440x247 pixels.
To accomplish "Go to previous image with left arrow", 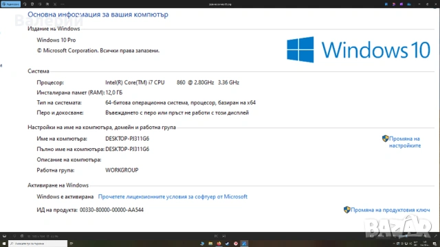I will 216,236.
